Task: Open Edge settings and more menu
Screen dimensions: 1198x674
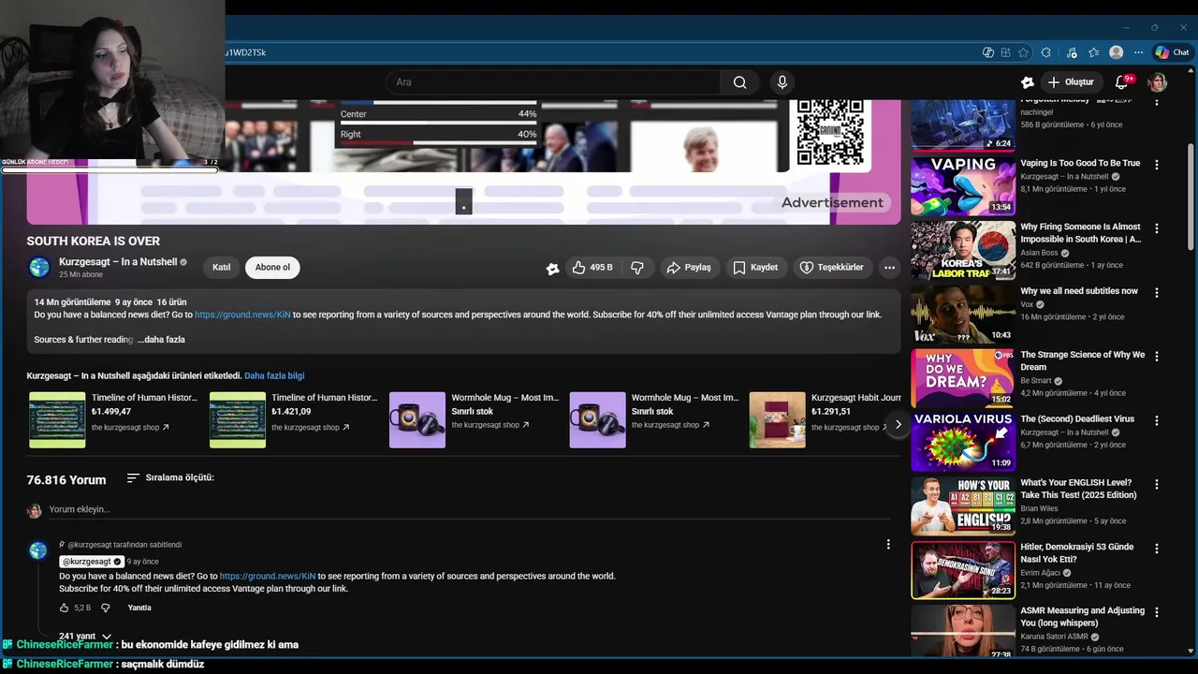Action: click(1138, 52)
